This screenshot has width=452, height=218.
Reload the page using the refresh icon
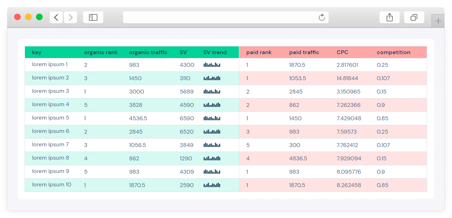[x=322, y=17]
